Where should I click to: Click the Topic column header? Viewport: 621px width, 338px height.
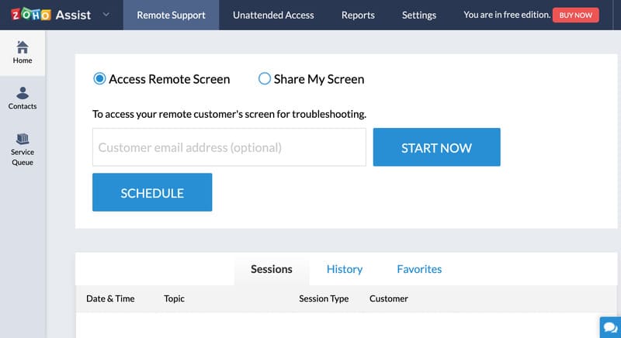point(174,298)
